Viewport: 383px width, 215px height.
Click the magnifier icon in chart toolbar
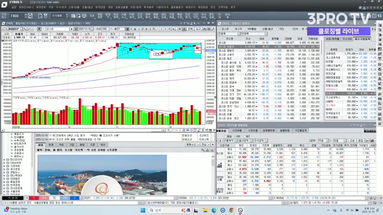[25, 29]
